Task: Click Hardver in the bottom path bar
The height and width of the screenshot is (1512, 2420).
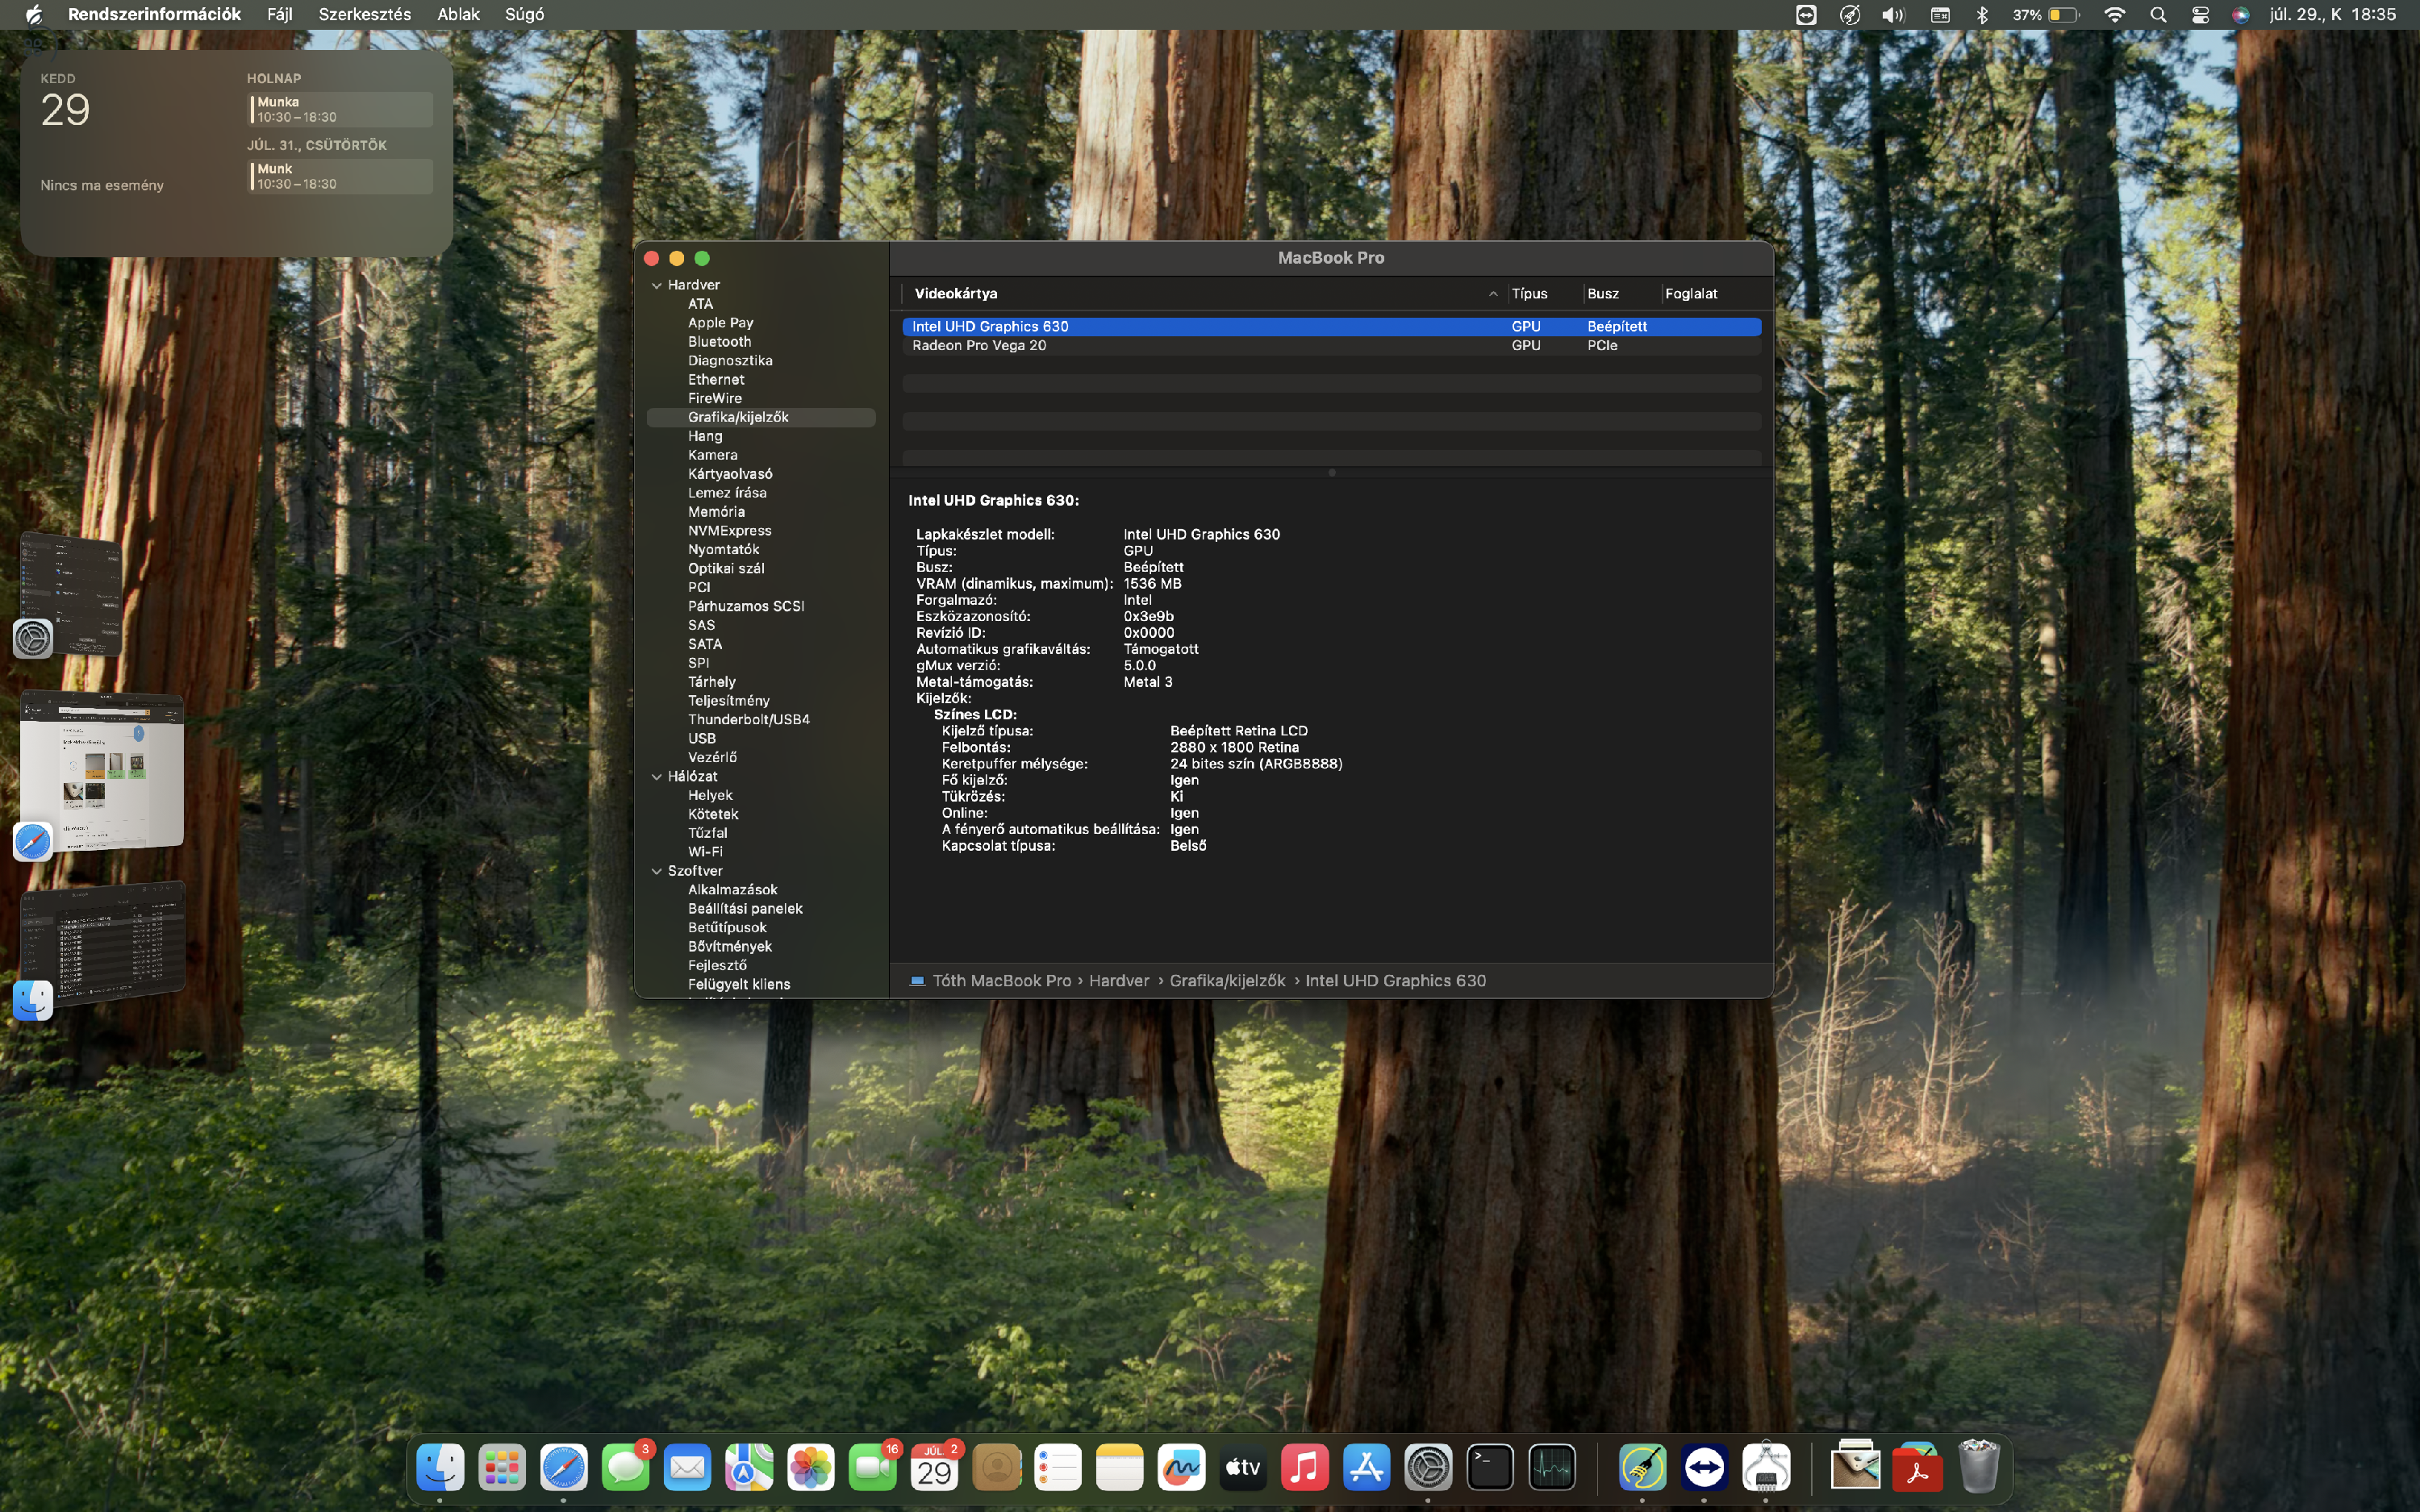Action: tap(1119, 981)
